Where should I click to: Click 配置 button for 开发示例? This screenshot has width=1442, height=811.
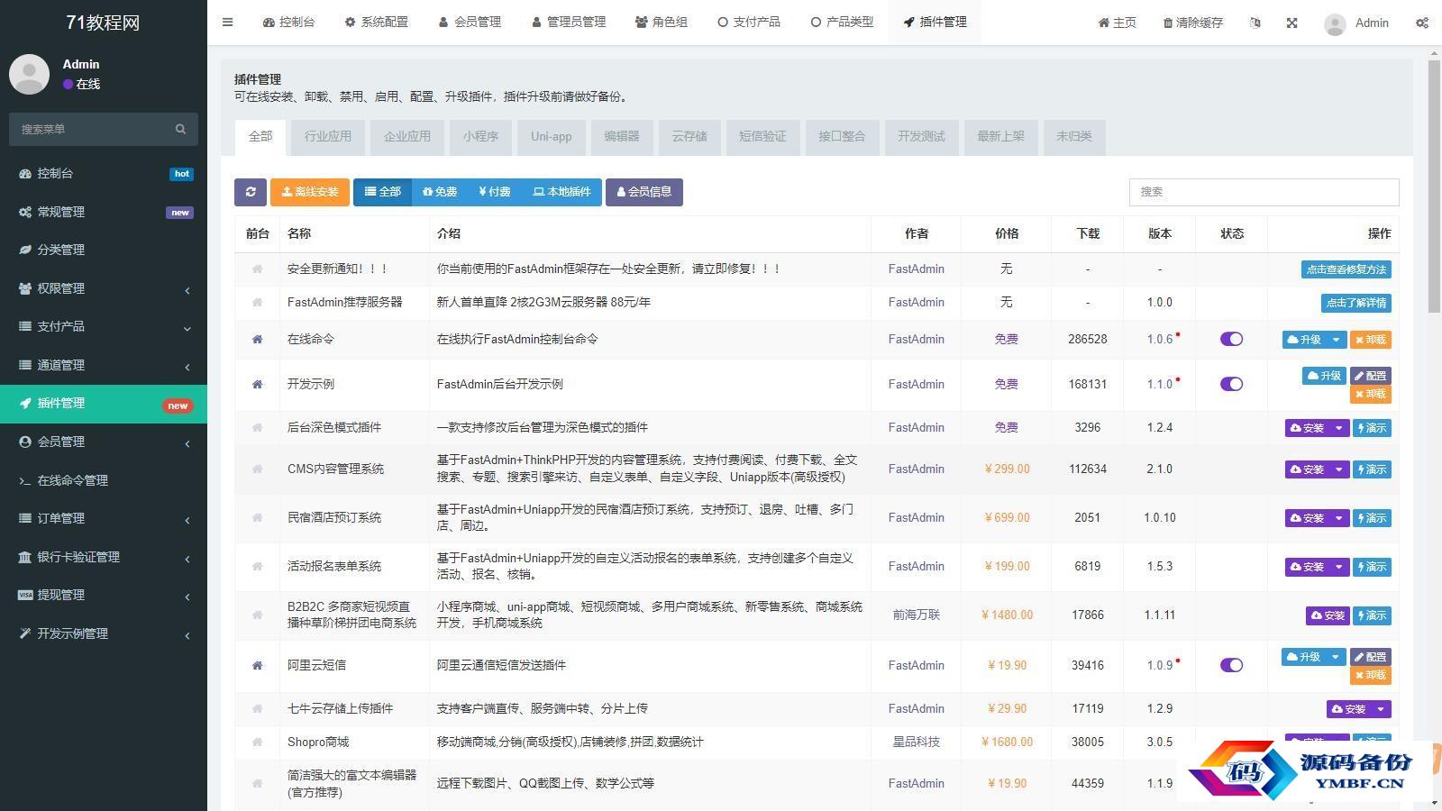[x=1371, y=376]
